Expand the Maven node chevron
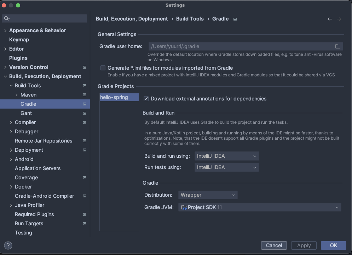 pos(17,95)
